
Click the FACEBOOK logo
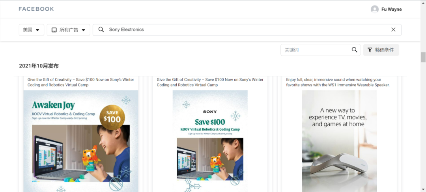pyautogui.click(x=36, y=9)
